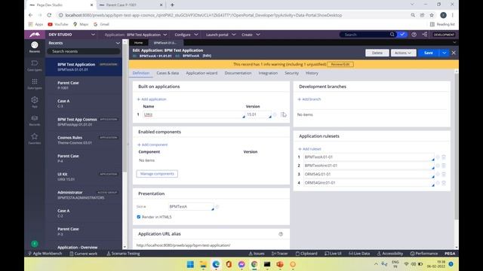Click the Version field showing 15.01
This screenshot has width=483, height=271.
258,114
